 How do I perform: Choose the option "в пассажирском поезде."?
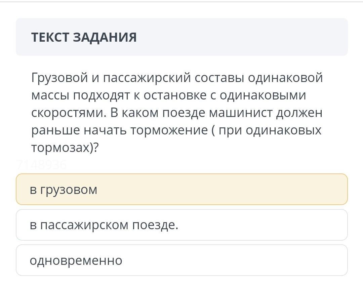tap(182, 225)
